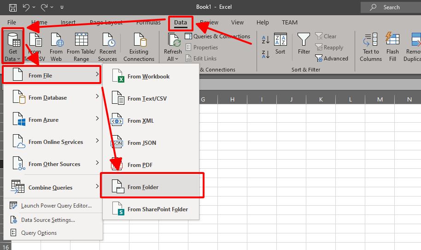Select the Data ribbon tab
This screenshot has height=250, width=421.
point(181,23)
